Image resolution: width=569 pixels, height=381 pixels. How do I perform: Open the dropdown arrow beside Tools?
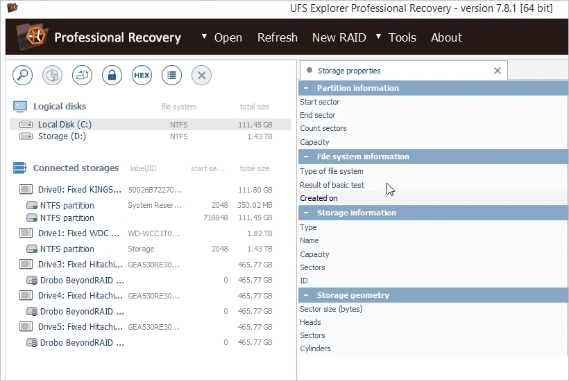(x=378, y=36)
